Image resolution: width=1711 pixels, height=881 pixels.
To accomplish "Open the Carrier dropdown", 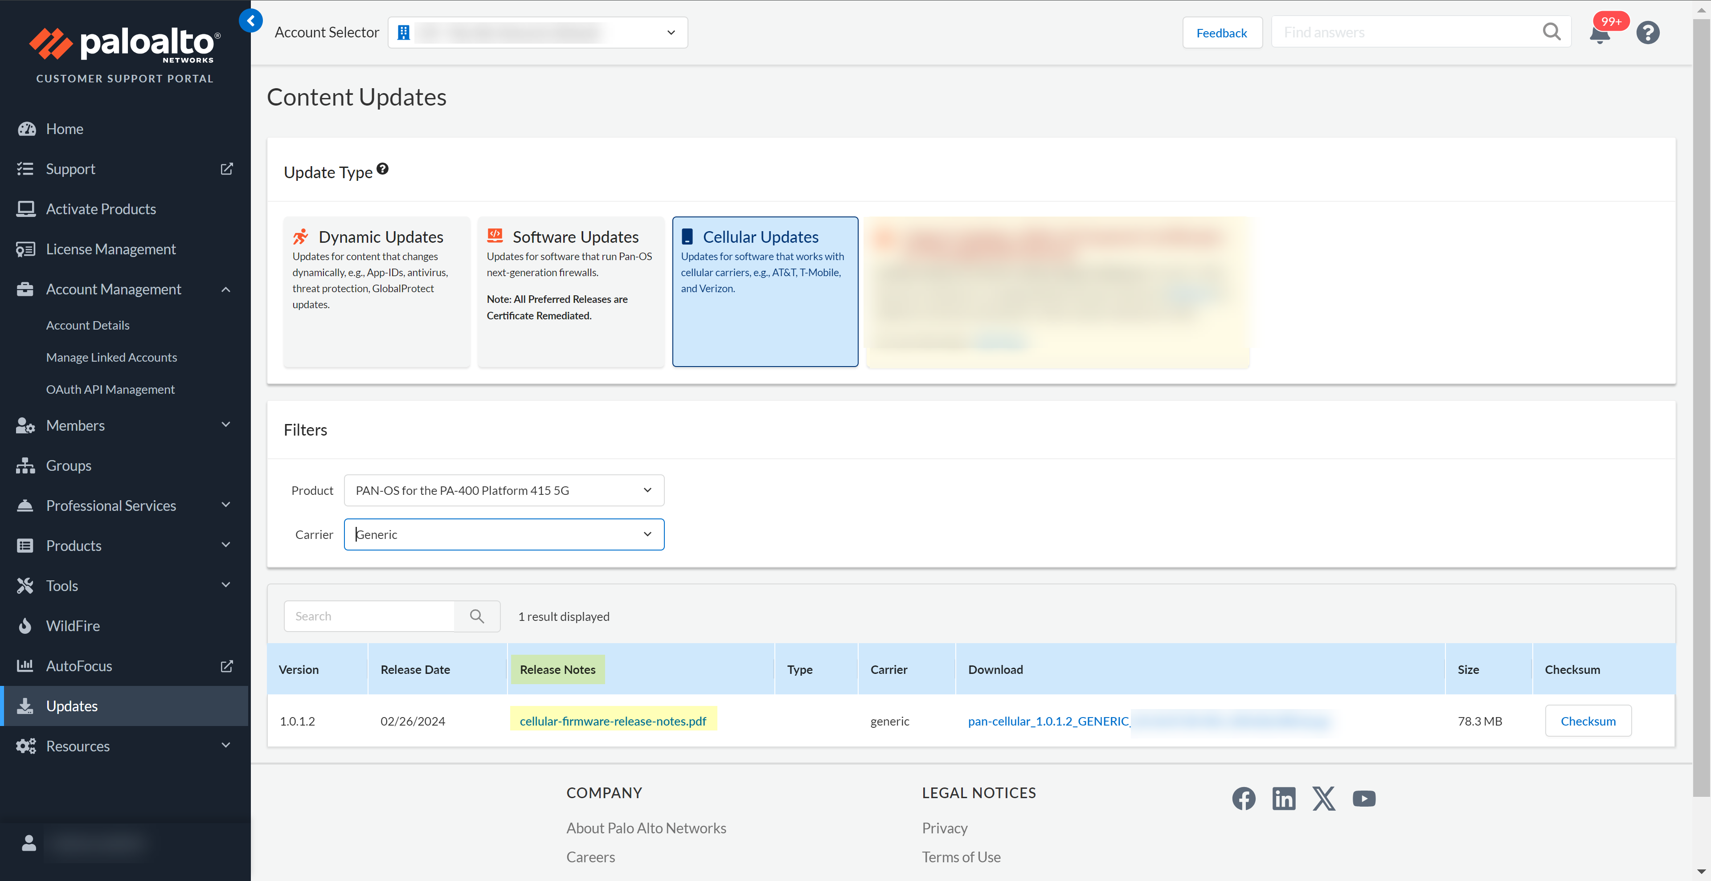I will point(503,534).
